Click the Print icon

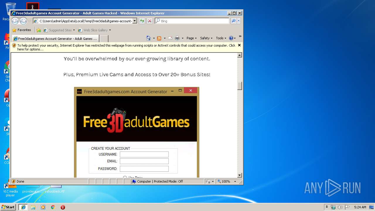(177, 38)
